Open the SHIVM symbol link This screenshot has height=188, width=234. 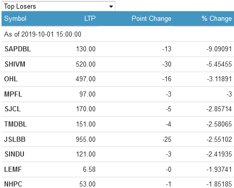pos(15,64)
